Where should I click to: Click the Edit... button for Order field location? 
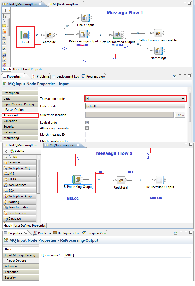(x=180, y=115)
